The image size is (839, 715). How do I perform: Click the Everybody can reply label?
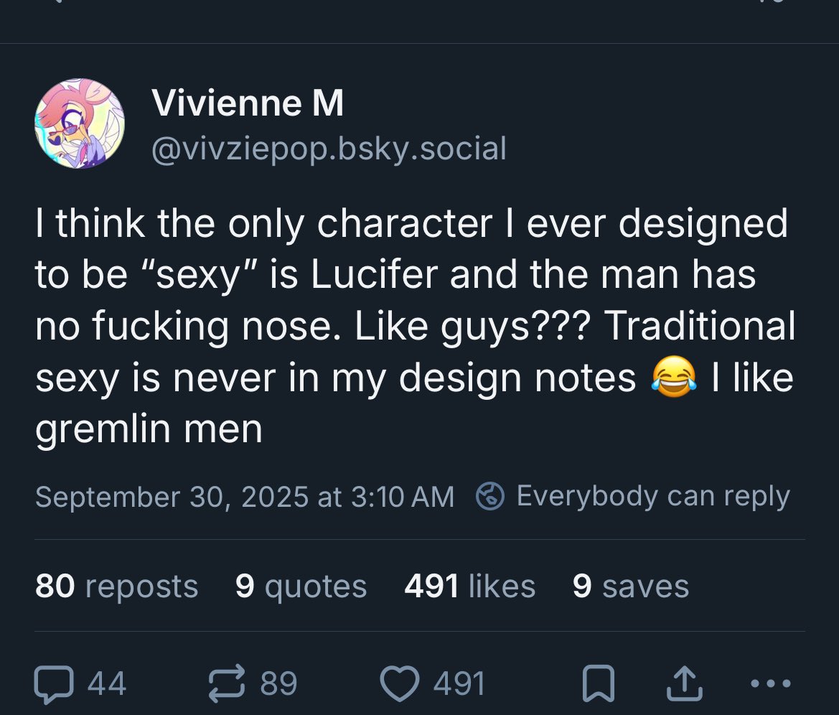click(652, 497)
